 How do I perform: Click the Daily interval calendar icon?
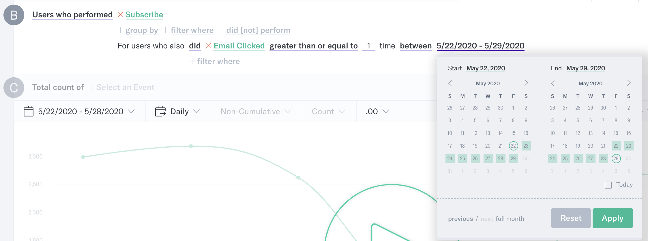160,111
